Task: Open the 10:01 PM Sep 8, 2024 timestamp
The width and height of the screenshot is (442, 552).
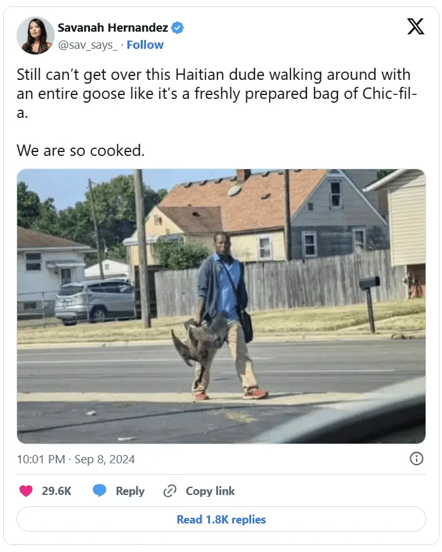Action: coord(75,459)
